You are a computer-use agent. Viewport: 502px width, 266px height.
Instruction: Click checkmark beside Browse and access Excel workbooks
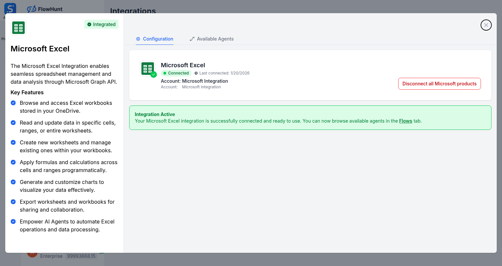[x=13, y=103]
